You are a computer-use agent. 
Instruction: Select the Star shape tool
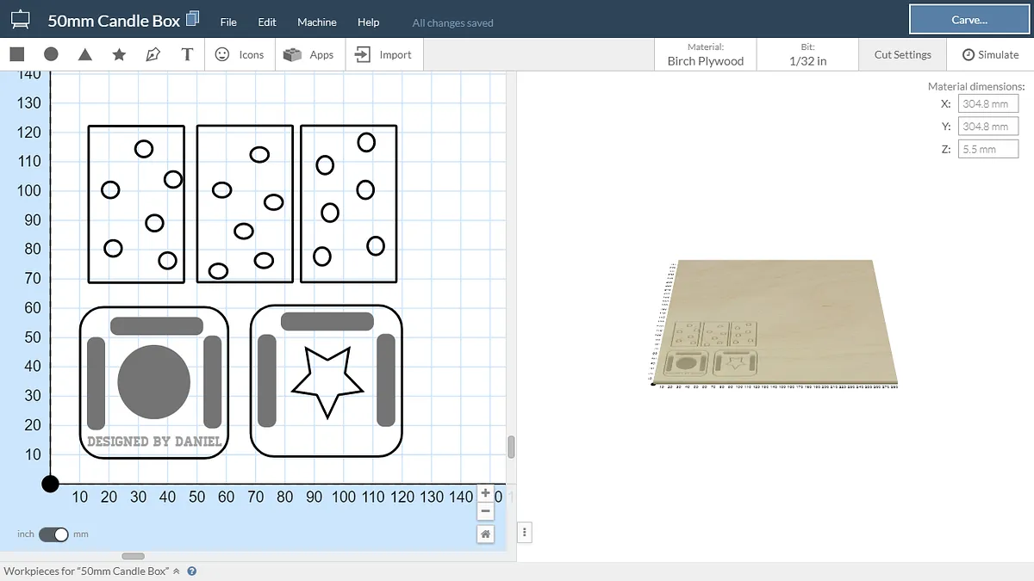click(x=119, y=54)
